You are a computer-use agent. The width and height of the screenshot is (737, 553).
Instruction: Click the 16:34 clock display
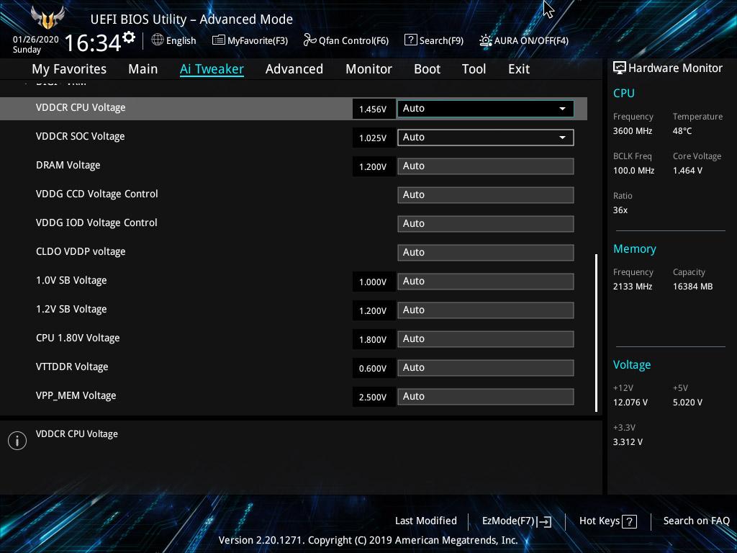tap(93, 43)
